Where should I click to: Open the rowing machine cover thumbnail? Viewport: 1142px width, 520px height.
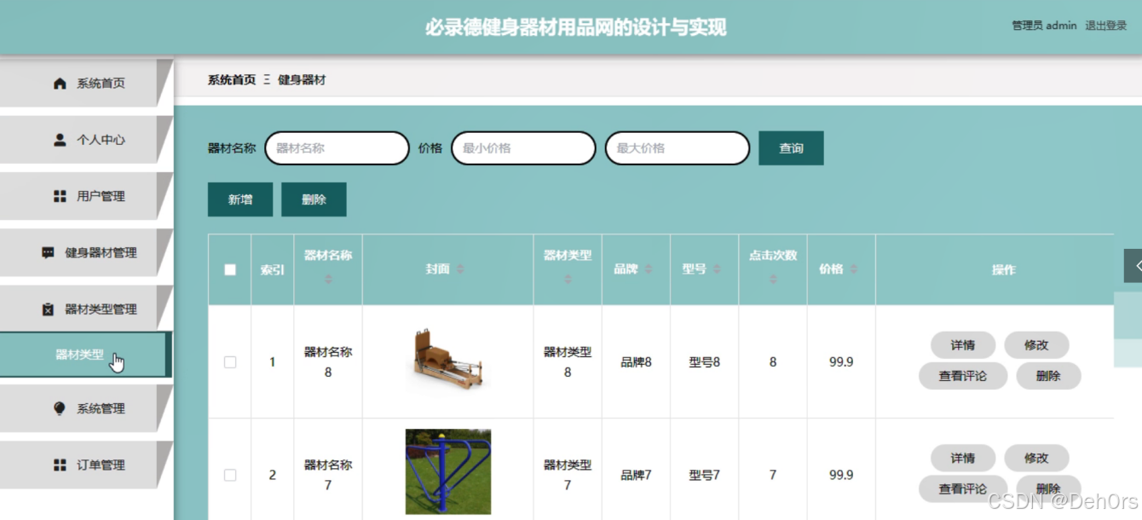448,361
